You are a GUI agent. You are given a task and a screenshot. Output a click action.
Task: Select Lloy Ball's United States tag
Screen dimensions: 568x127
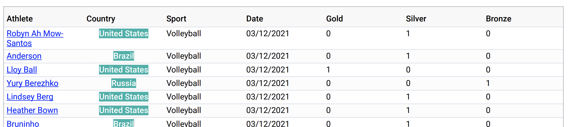(x=124, y=70)
